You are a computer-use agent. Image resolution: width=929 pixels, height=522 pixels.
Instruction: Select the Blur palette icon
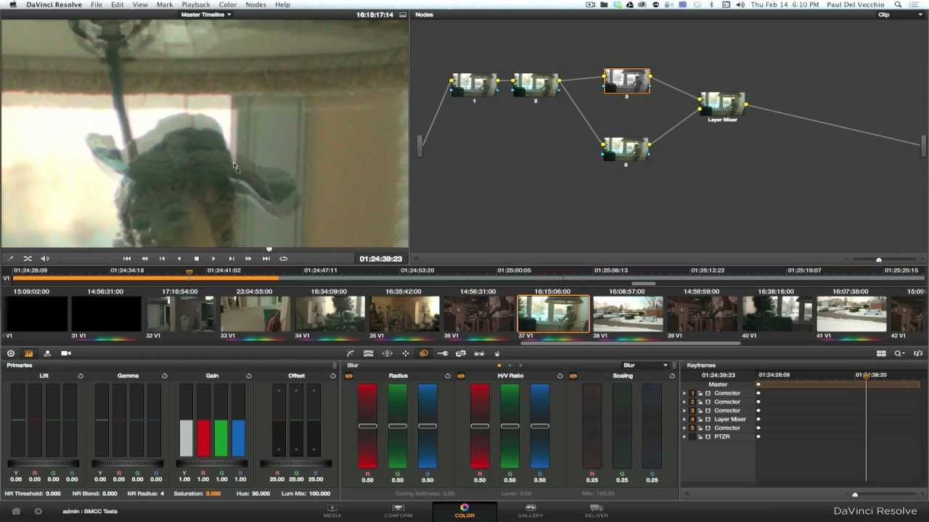tap(424, 354)
